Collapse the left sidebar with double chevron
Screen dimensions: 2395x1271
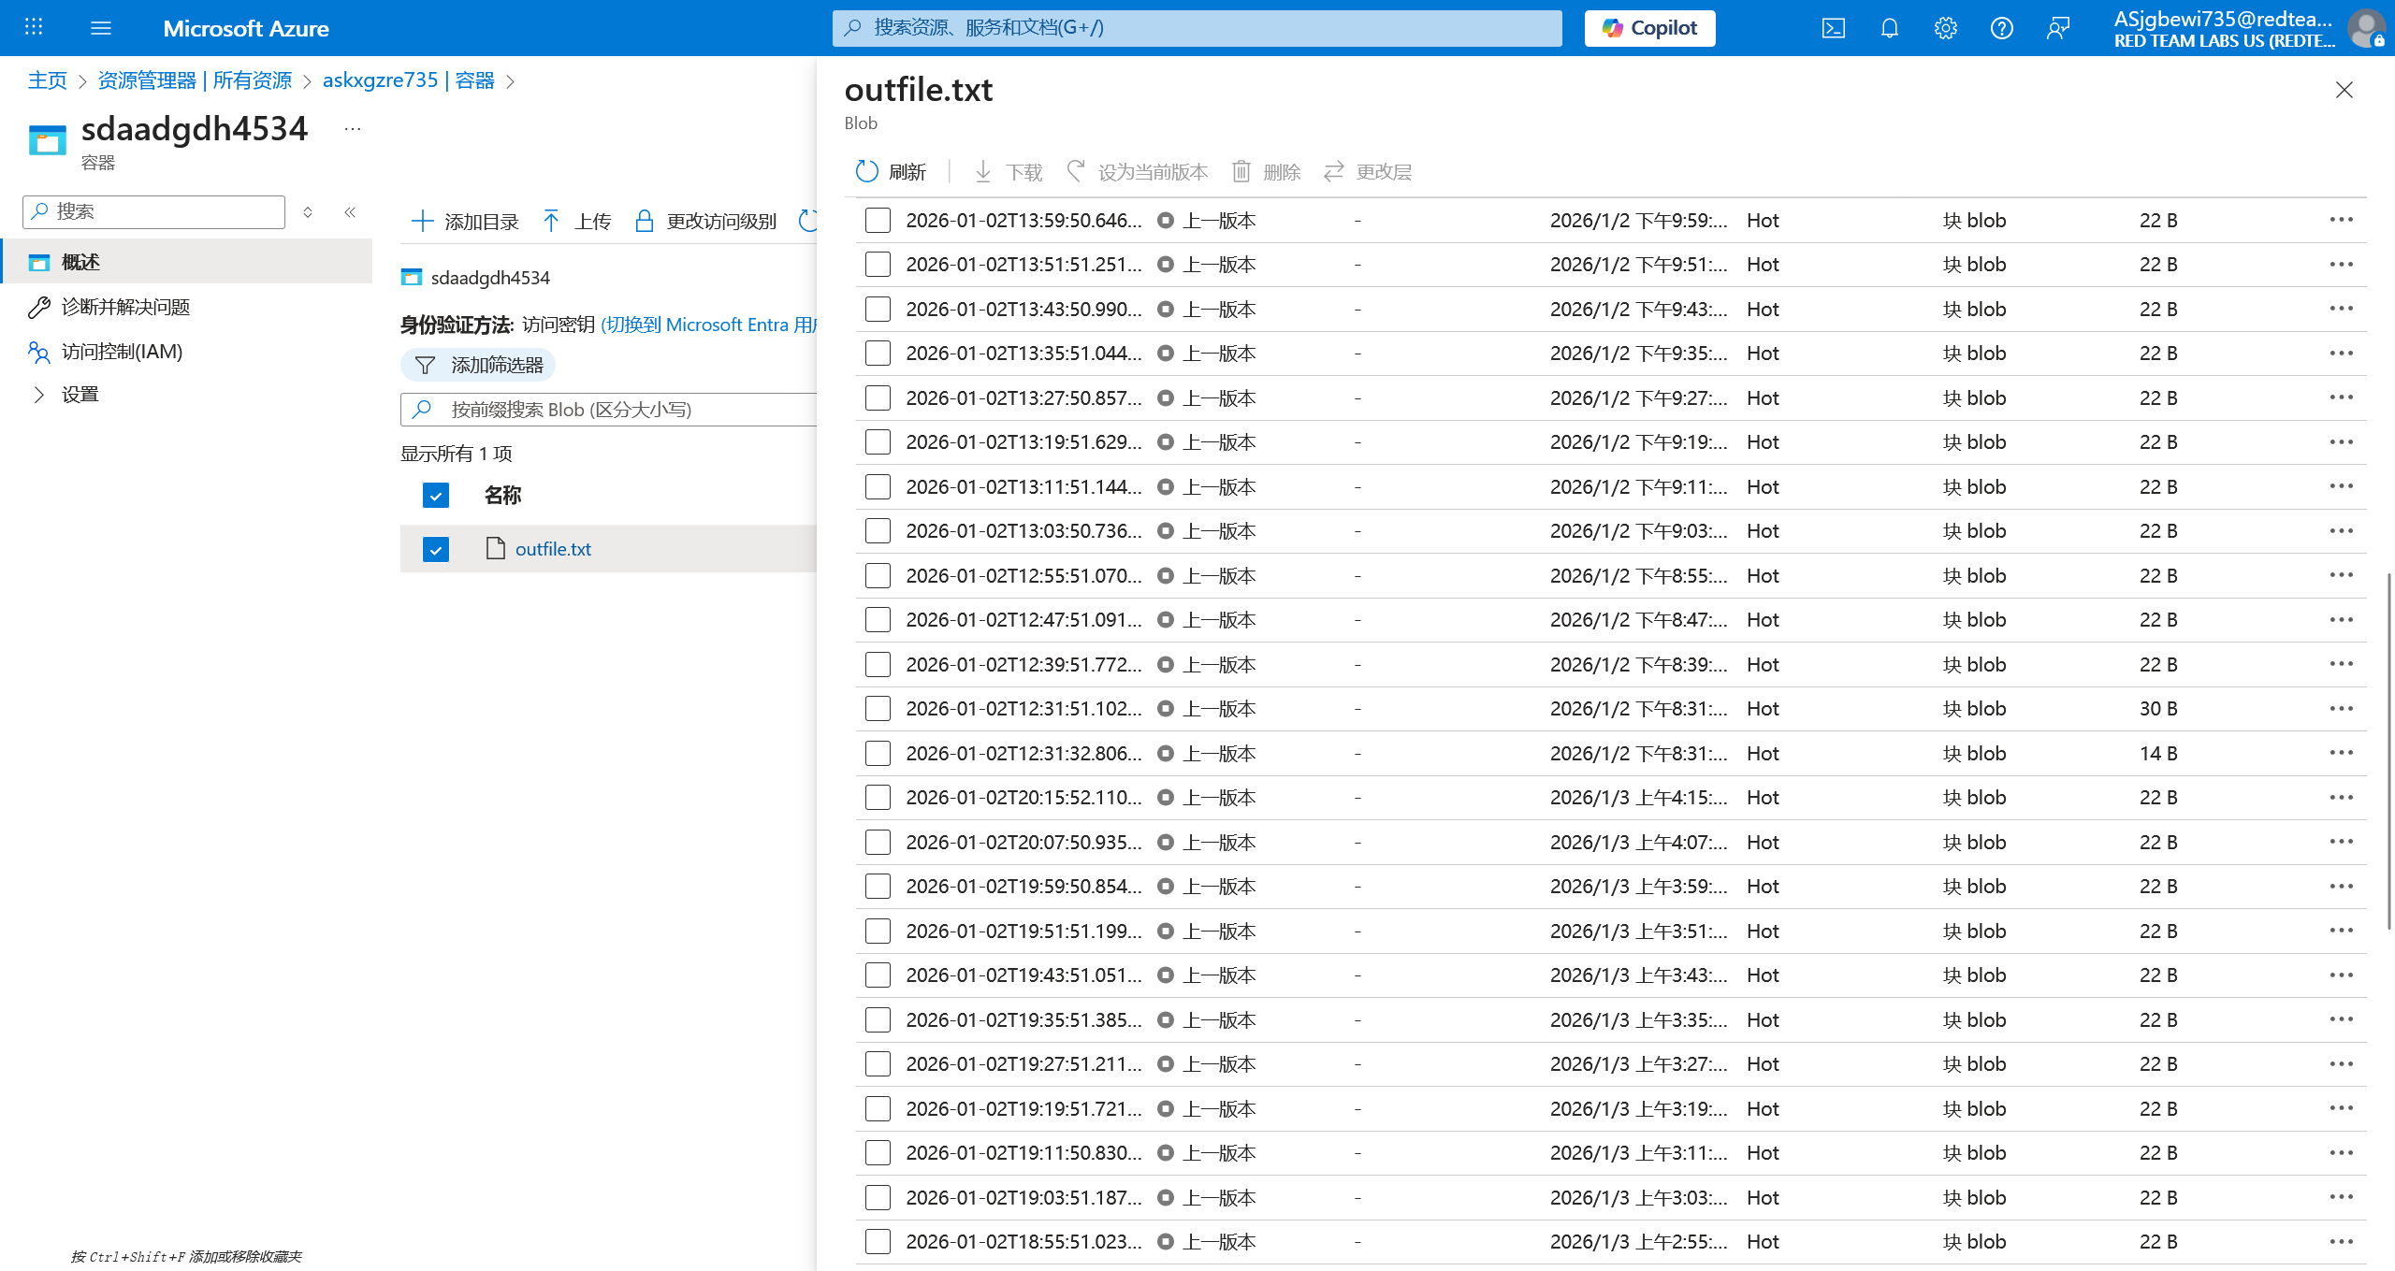(350, 212)
